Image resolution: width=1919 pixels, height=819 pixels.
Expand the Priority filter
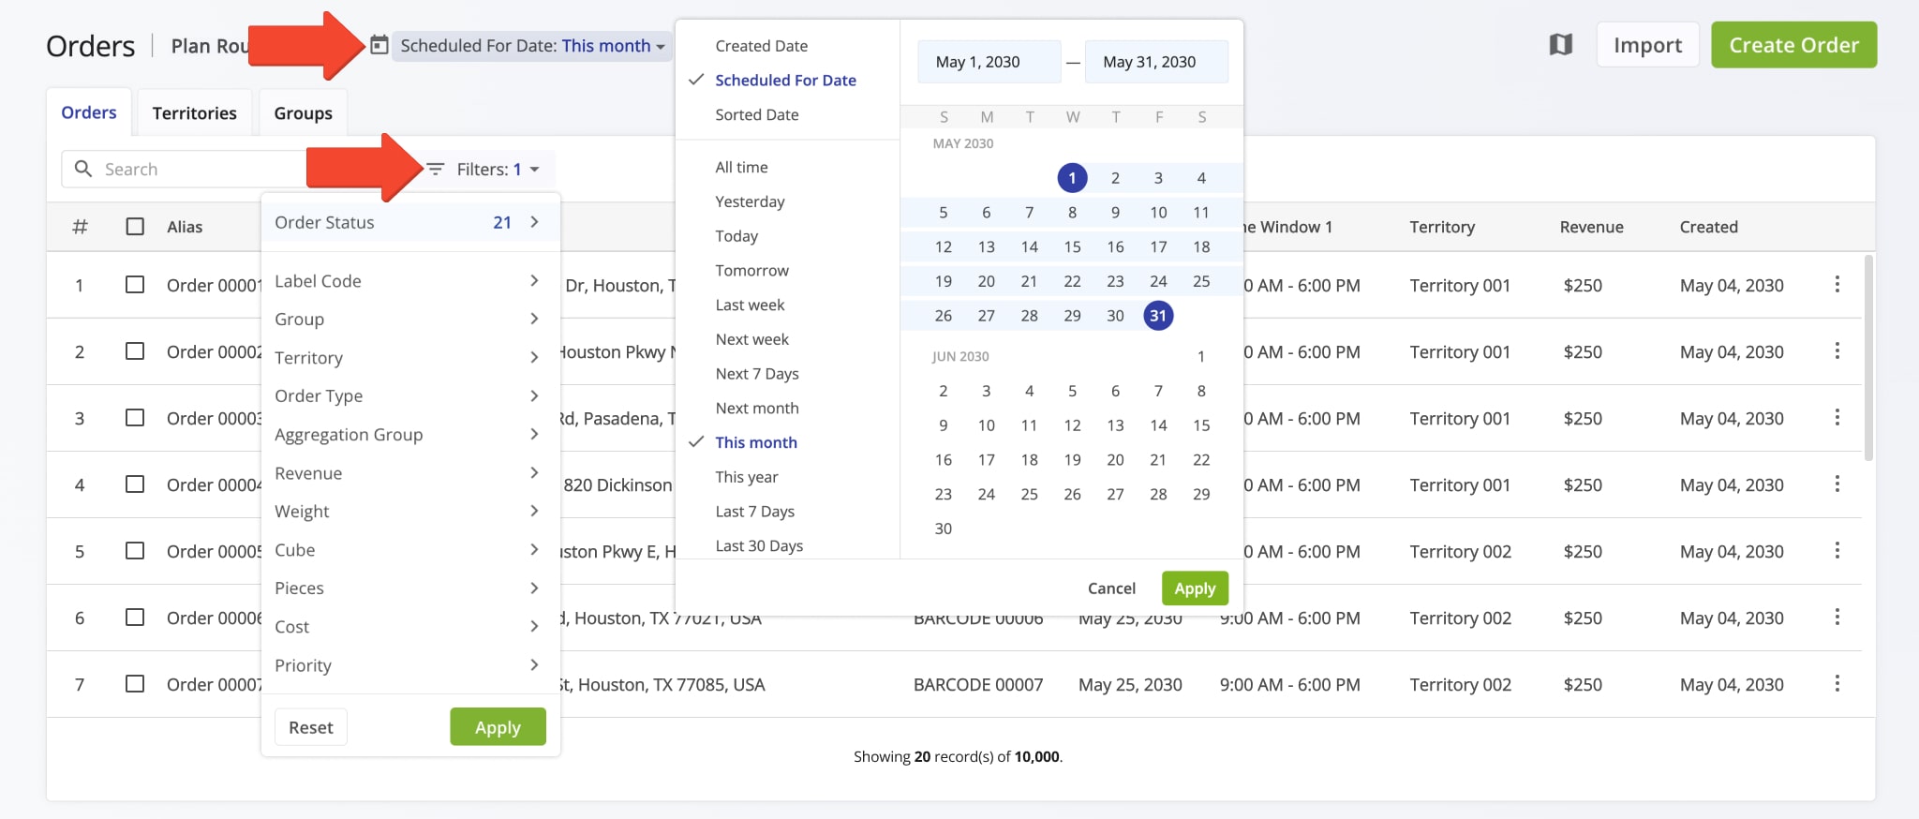410,665
